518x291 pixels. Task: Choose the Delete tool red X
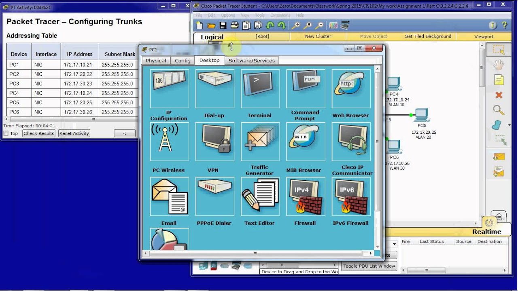[x=499, y=95]
